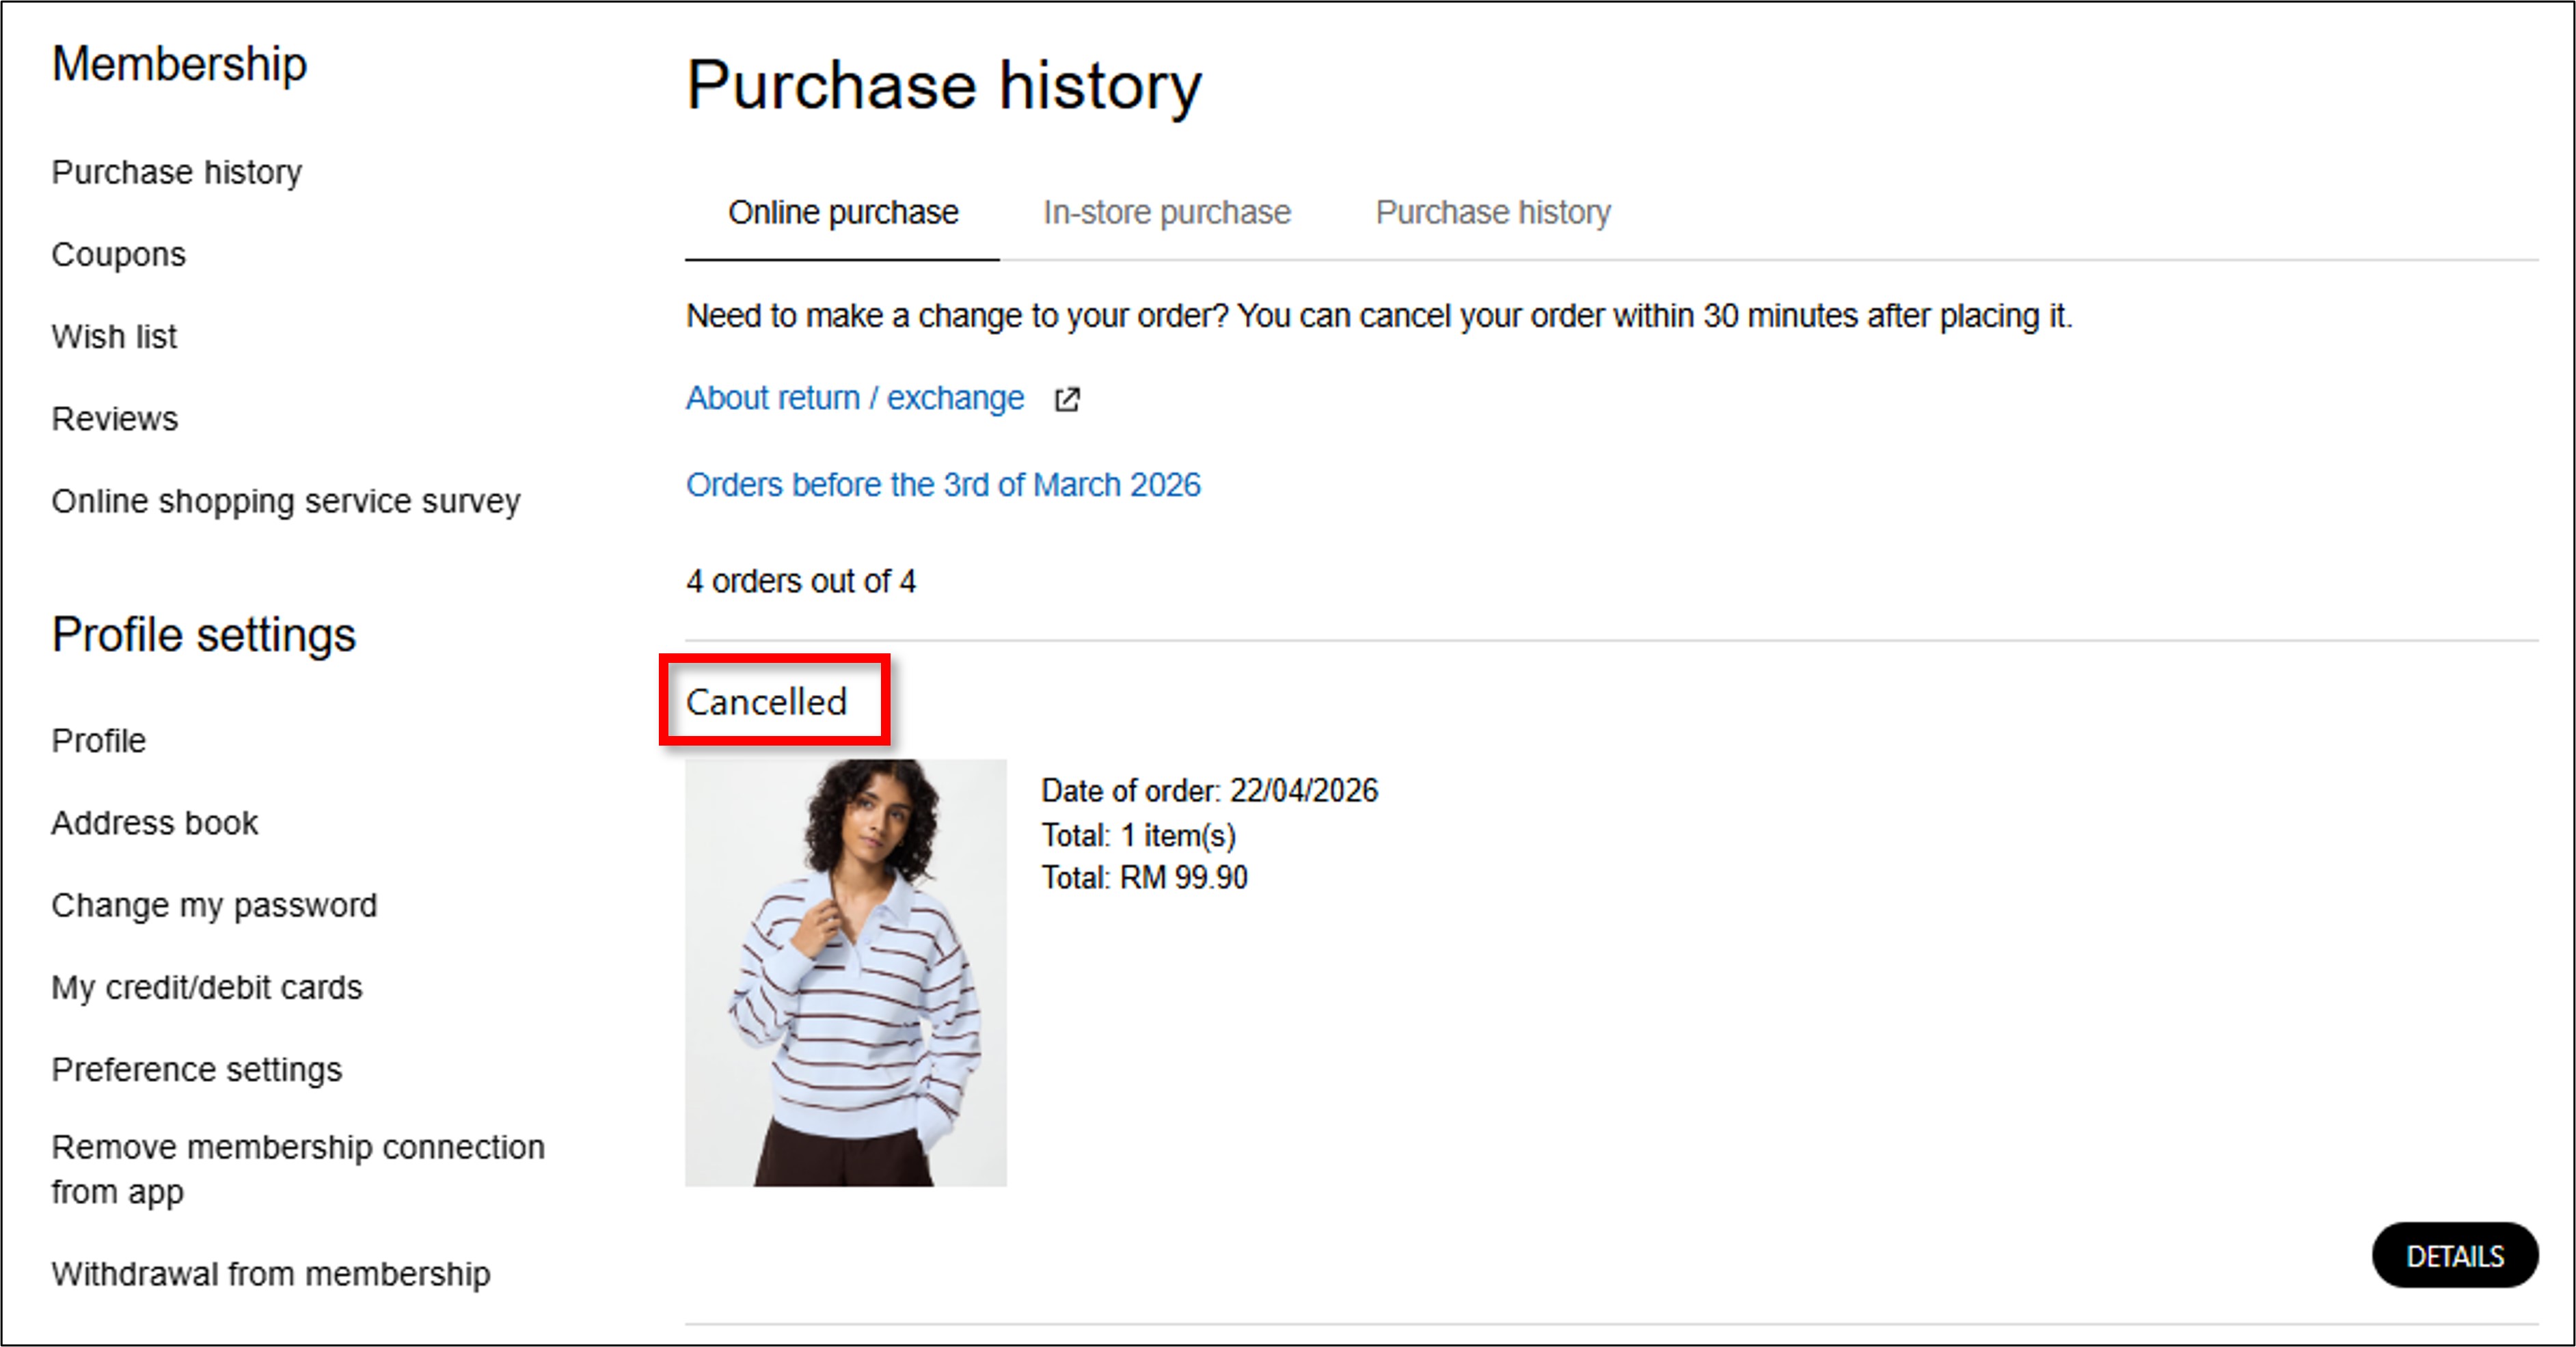
Task: Click Change my password
Action: (214, 905)
